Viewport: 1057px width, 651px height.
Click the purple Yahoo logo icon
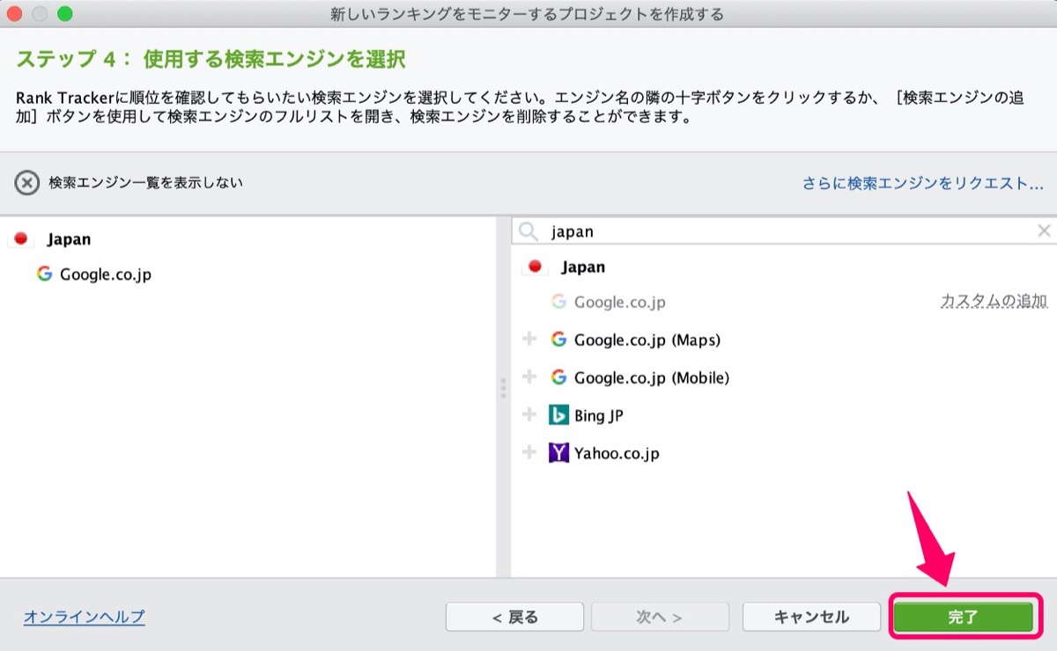coord(558,453)
